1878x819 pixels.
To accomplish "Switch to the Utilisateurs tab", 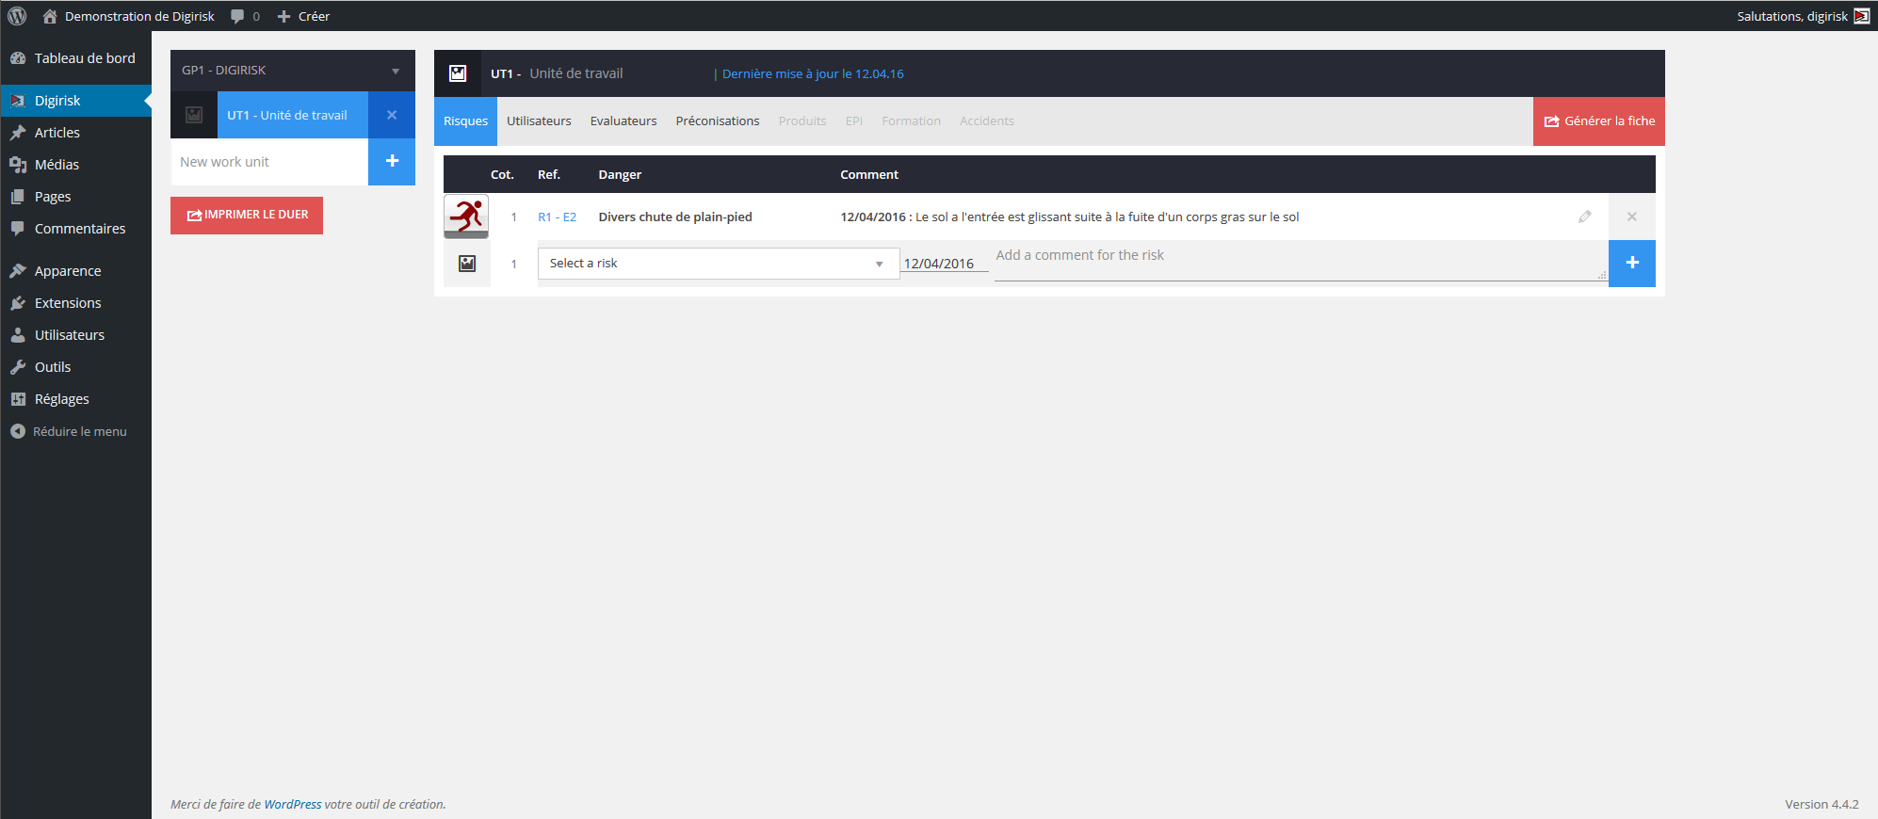I will [x=539, y=121].
